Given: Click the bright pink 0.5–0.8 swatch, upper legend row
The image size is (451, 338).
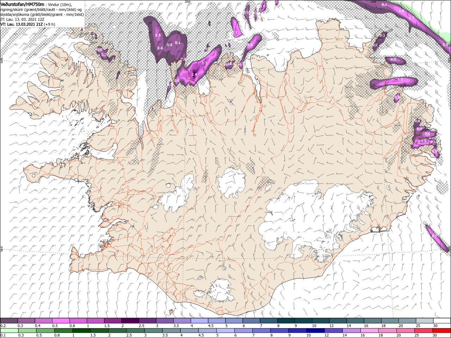Looking at the screenshot, I should tap(61, 320).
